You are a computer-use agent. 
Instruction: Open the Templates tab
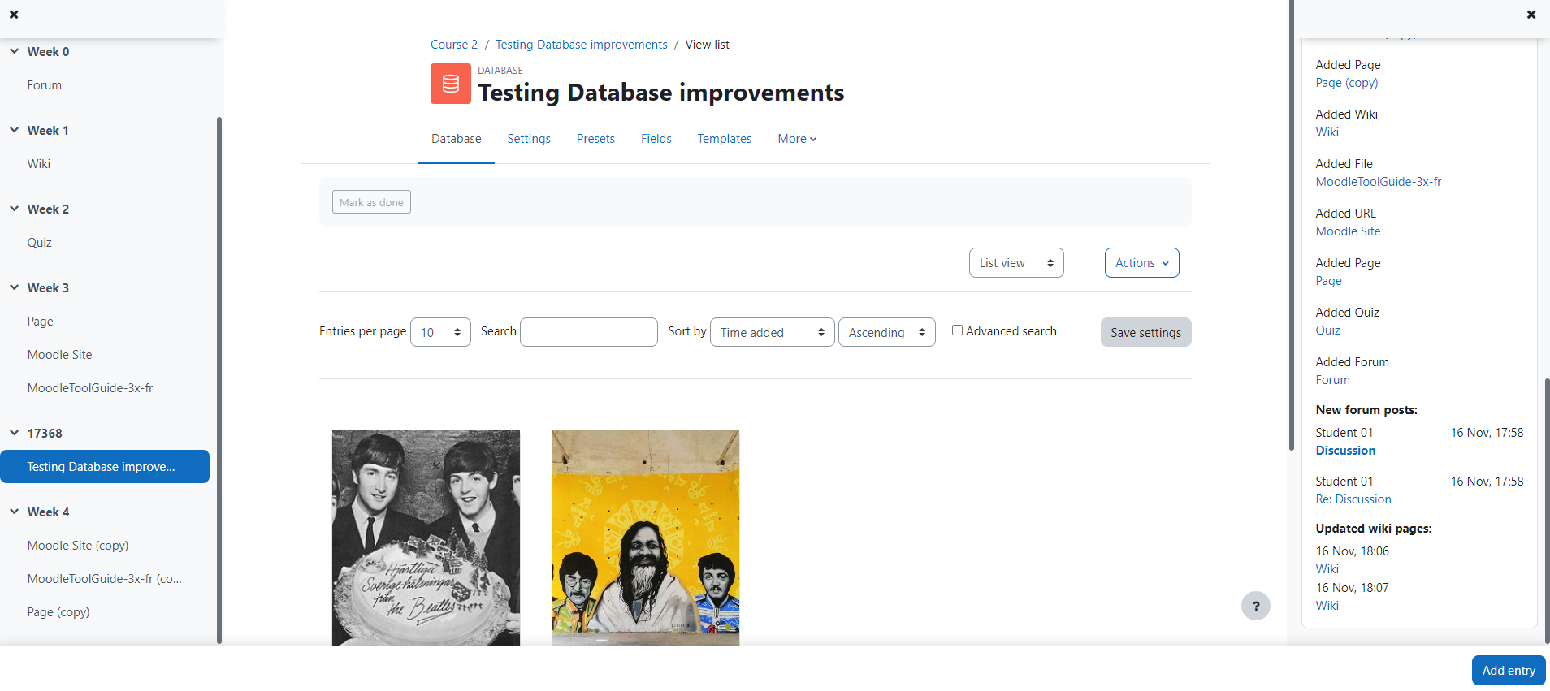coord(725,139)
